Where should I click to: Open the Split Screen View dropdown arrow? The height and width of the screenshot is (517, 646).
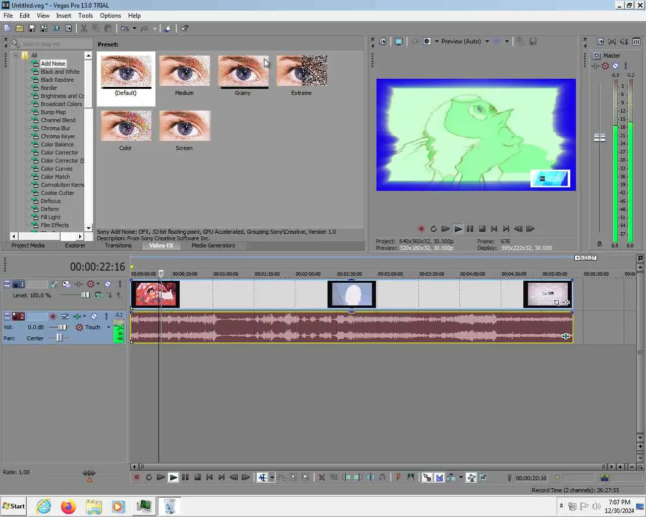(x=437, y=41)
